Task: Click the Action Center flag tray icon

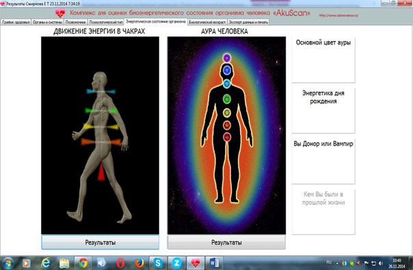Action: 366,263
